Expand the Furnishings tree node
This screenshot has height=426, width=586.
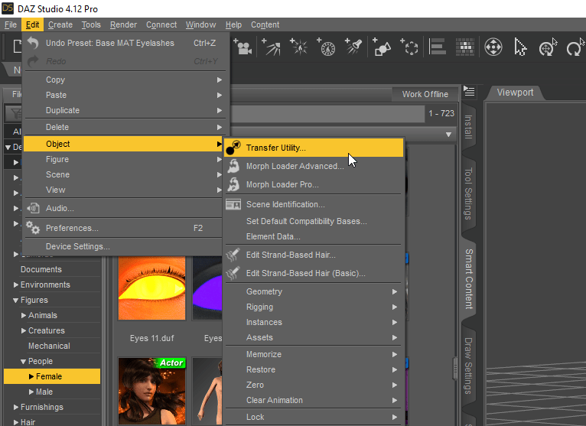(16, 407)
